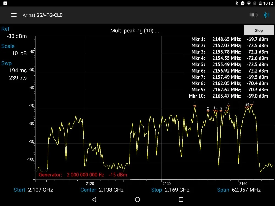The height and width of the screenshot is (206, 275).
Task: Open the hamburger navigation menu
Action: coord(14,15)
